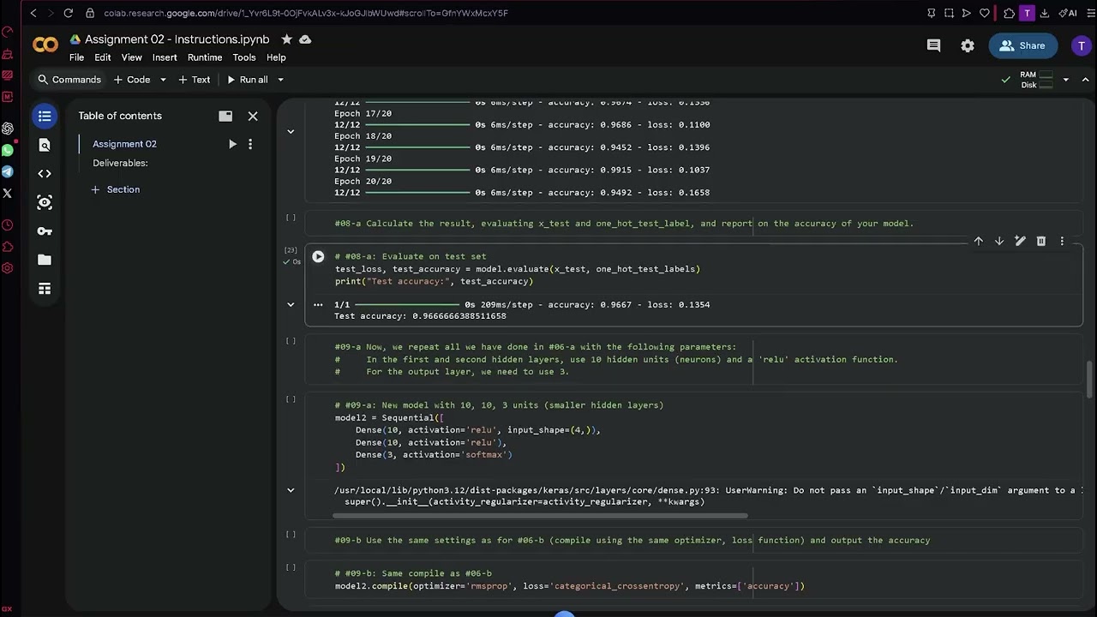Open table of contents in new window
Viewport: 1097px width, 617px height.
[x=225, y=116]
